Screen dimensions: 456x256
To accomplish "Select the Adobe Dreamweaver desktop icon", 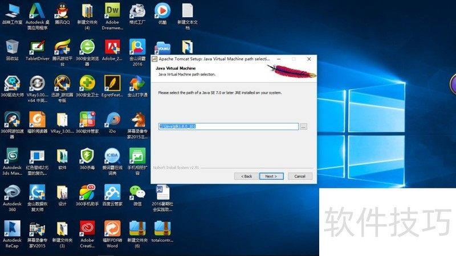I will [x=112, y=11].
